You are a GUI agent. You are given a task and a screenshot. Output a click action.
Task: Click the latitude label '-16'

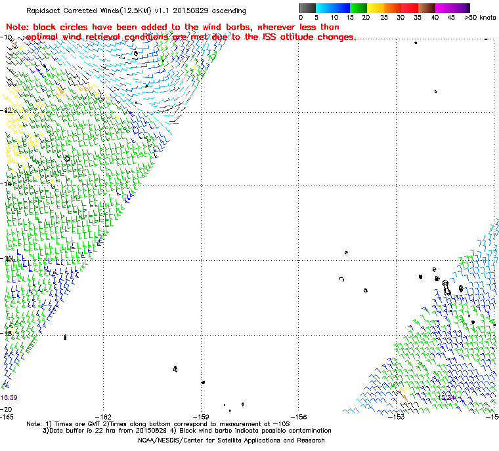click(7, 258)
